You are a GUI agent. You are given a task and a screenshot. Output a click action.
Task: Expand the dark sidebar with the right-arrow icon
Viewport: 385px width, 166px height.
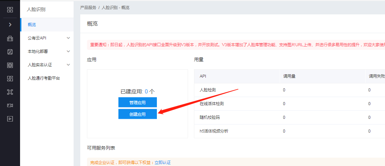(10, 24)
